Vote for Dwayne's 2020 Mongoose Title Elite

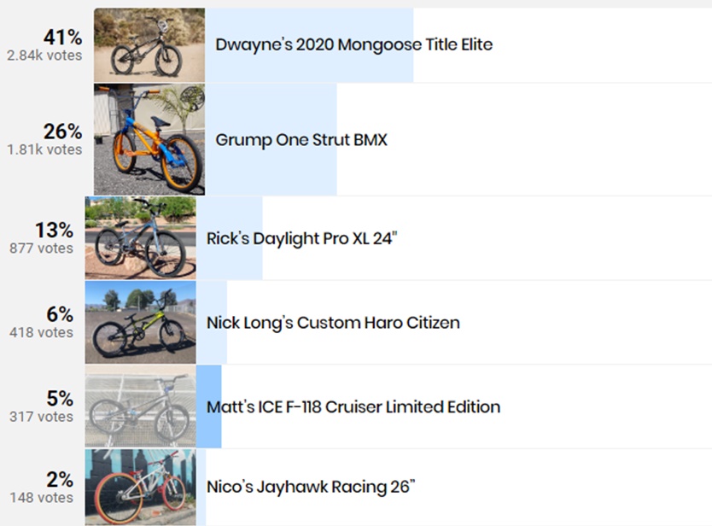click(x=353, y=44)
